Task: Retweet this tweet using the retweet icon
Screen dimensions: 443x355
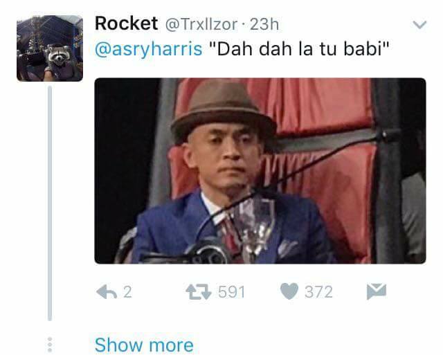Action: [199, 292]
